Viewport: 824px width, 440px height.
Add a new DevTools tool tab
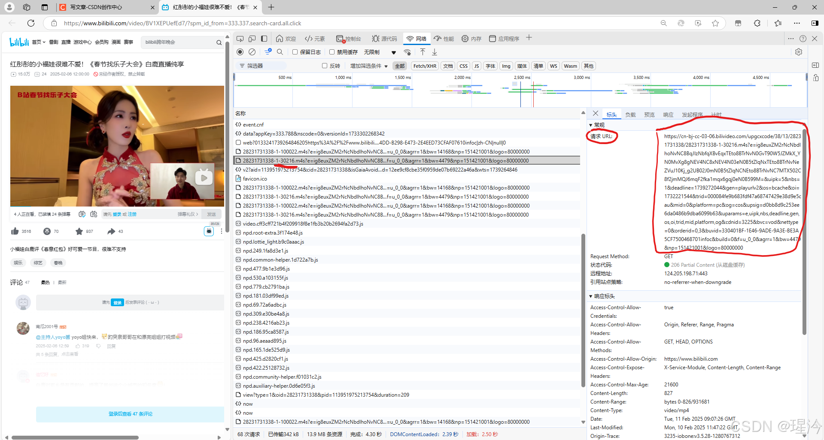[x=529, y=38]
